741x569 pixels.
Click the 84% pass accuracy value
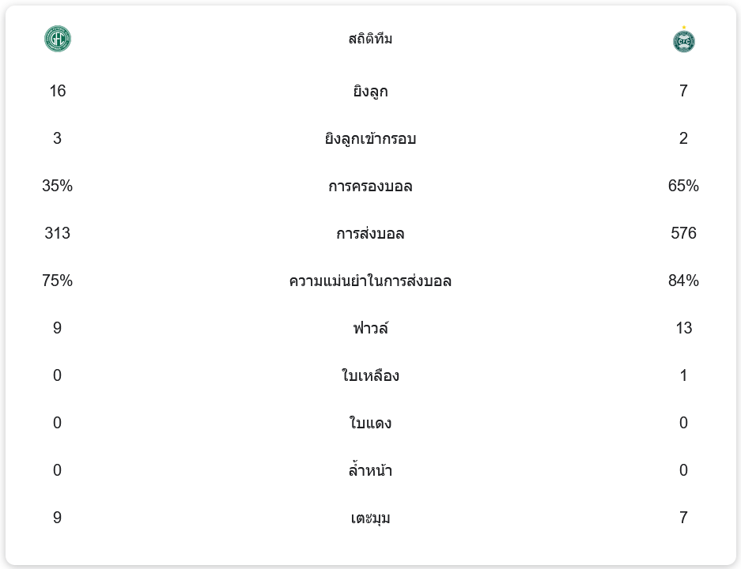(x=683, y=281)
